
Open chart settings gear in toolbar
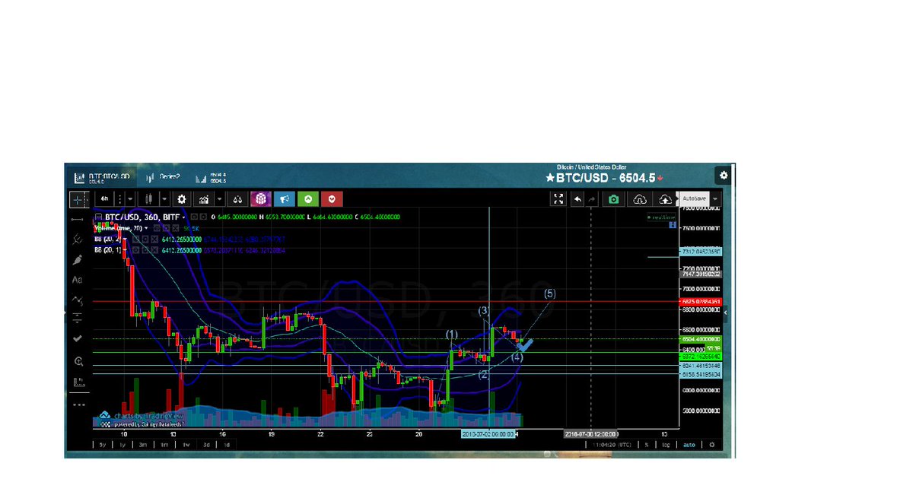[182, 199]
